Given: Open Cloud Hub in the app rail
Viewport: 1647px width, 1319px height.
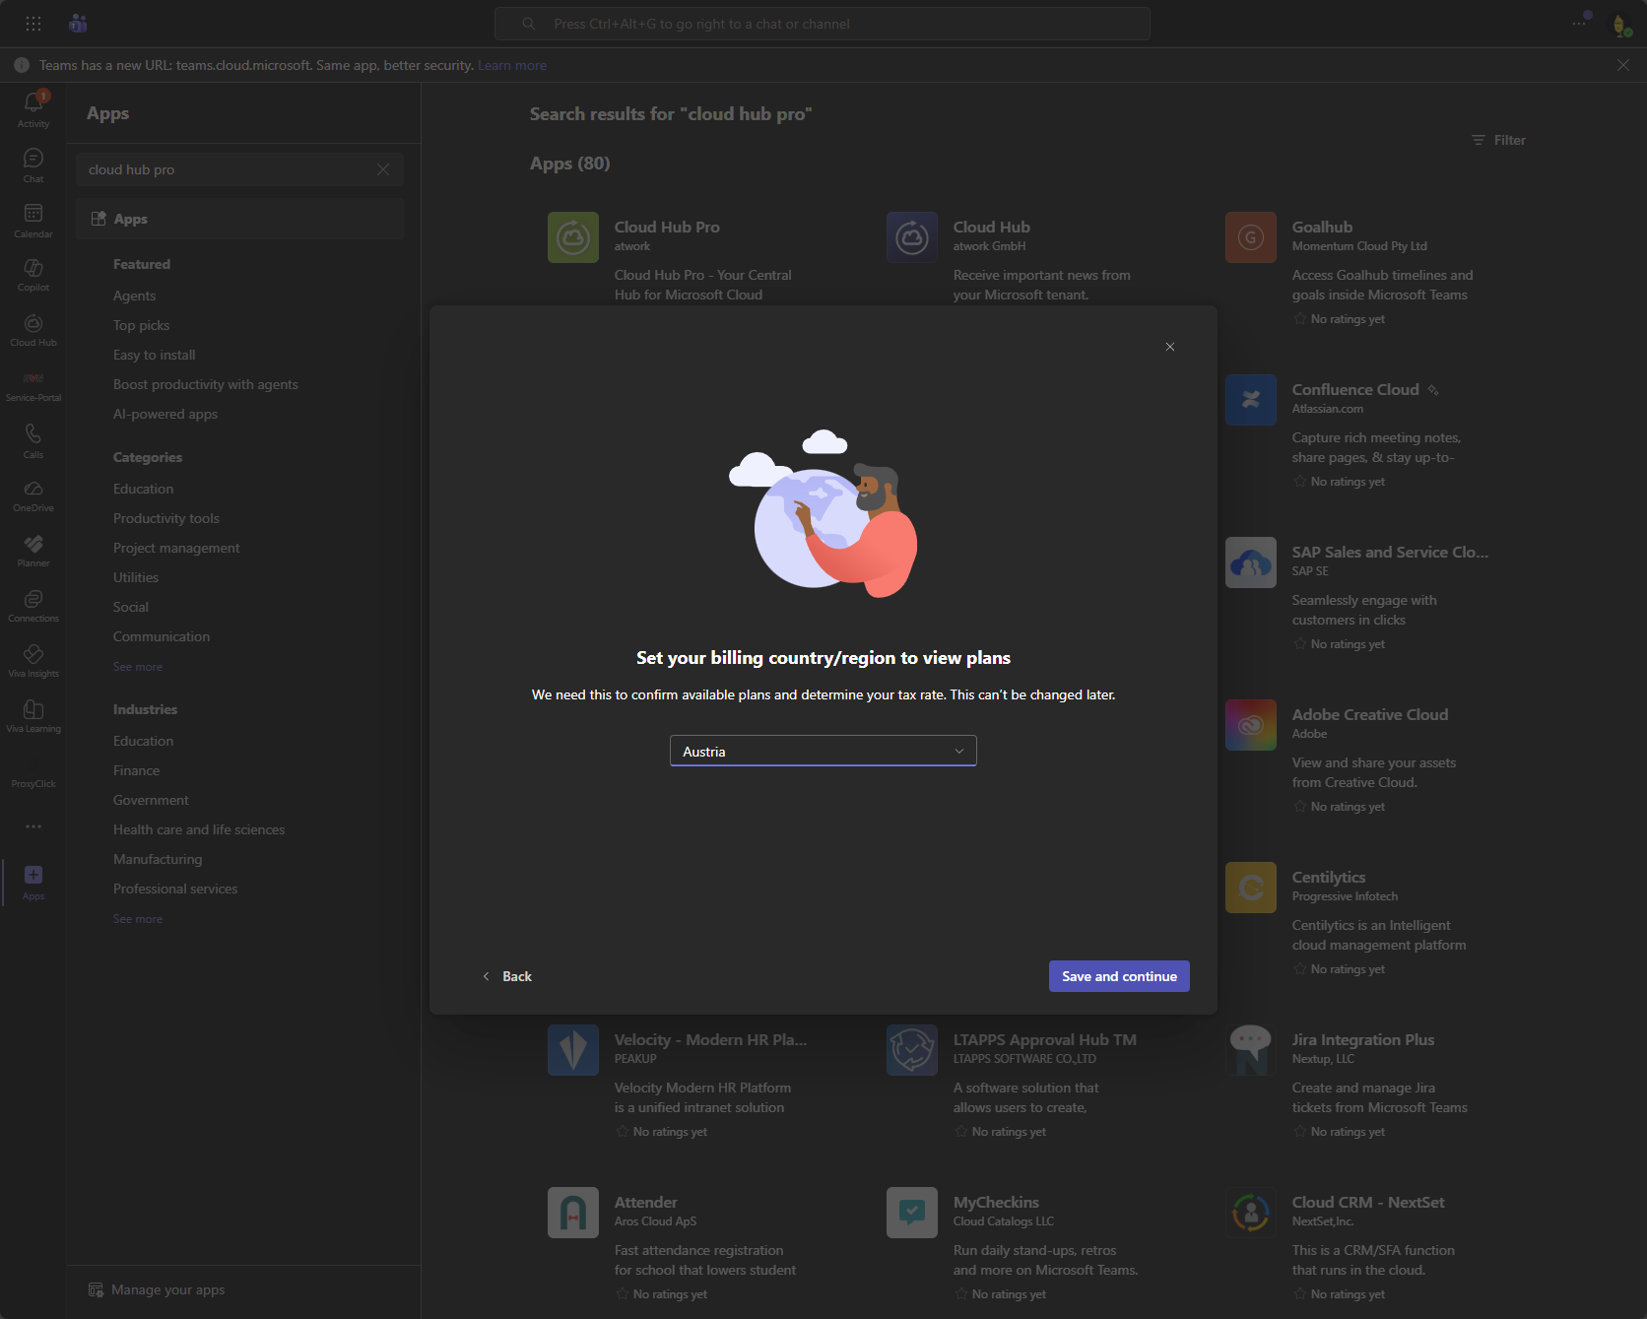Looking at the screenshot, I should [x=33, y=330].
